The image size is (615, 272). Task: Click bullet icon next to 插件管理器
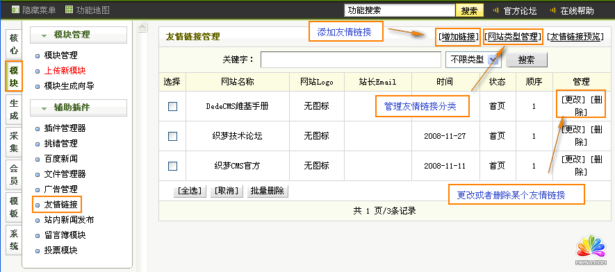point(38,128)
